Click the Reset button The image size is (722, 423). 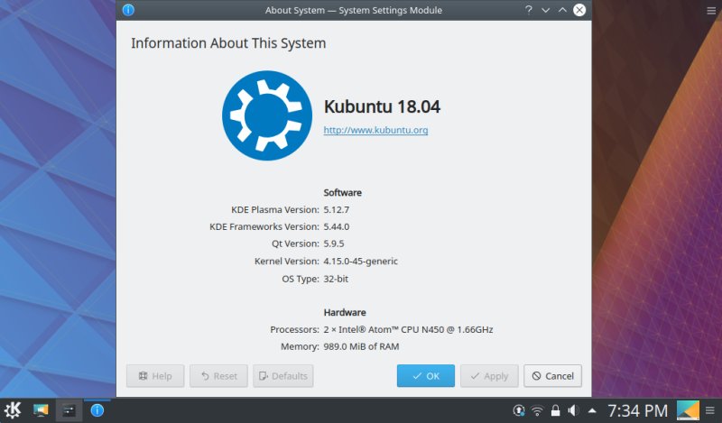coord(218,376)
